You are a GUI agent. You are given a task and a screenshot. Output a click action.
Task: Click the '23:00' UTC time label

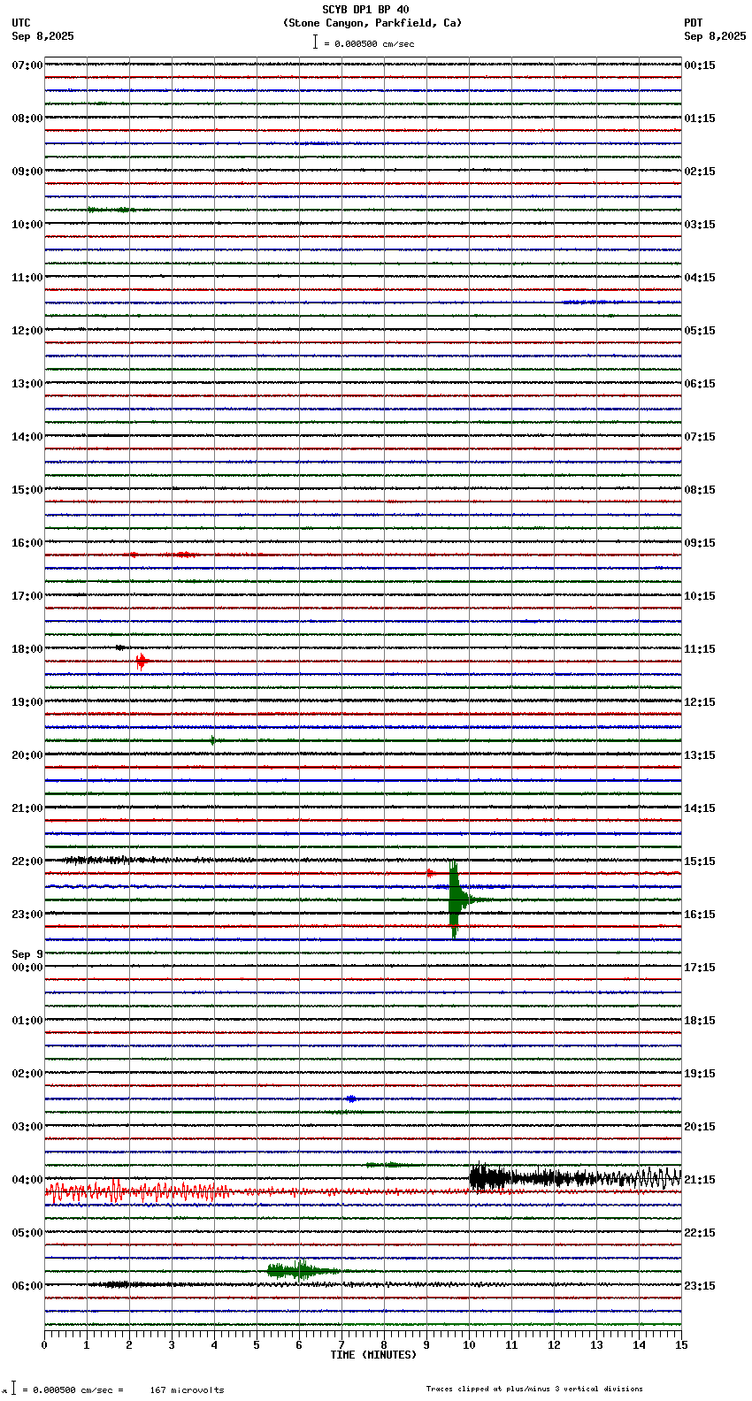click(x=27, y=915)
